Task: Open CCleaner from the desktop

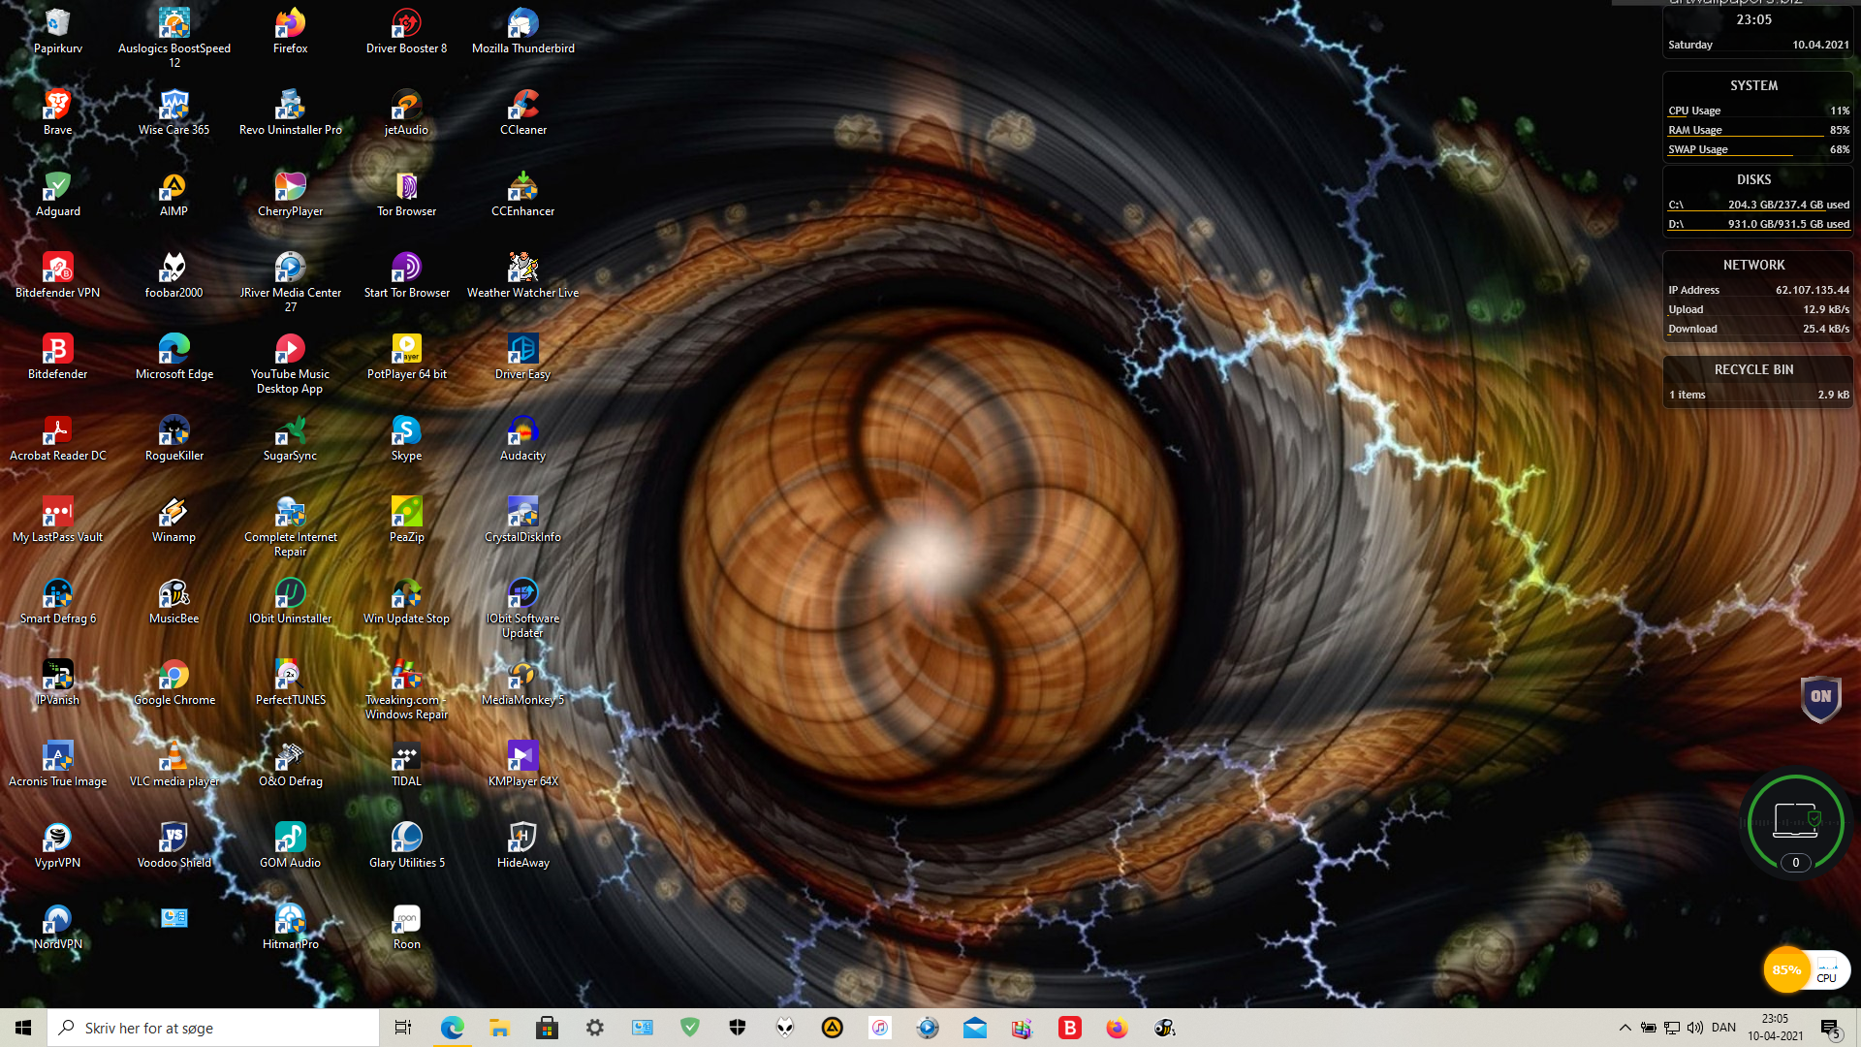Action: 522,106
